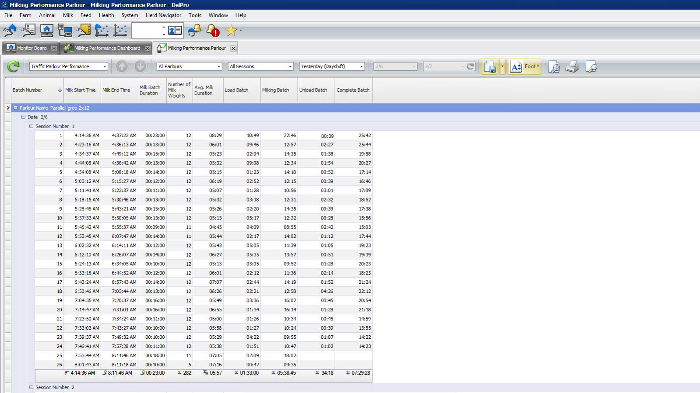Click the Font button

(531, 66)
